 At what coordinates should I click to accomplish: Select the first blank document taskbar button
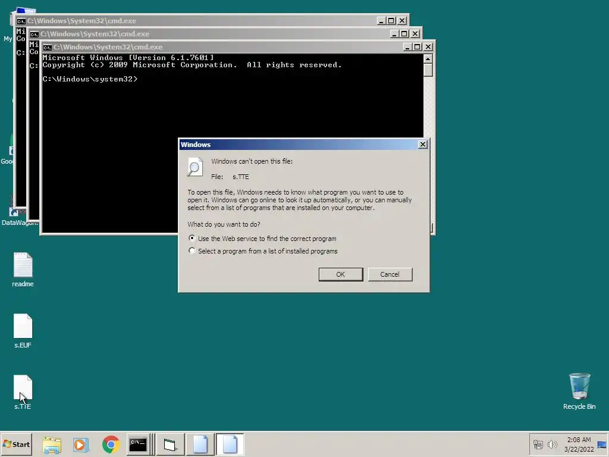click(x=200, y=444)
